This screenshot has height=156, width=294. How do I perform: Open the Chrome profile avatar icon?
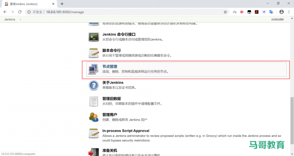(x=282, y=12)
